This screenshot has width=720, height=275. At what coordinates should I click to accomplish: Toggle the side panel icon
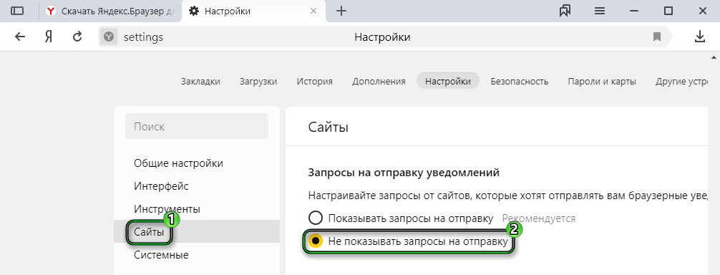(x=17, y=11)
